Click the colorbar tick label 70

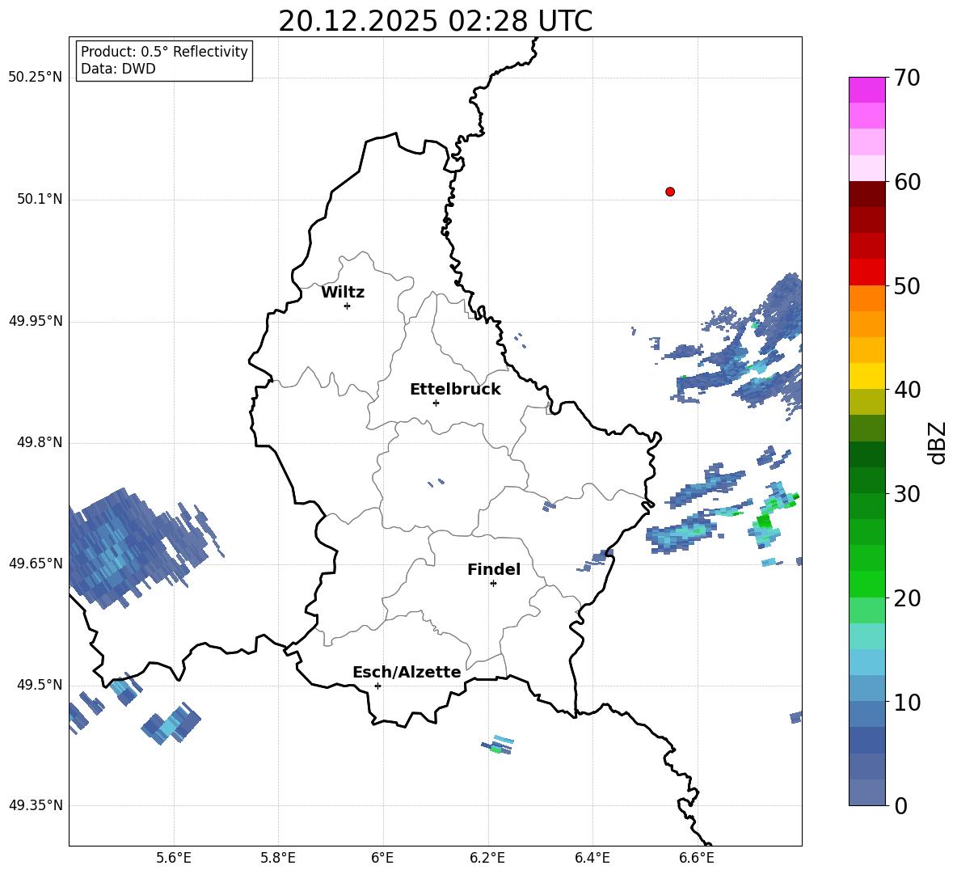click(x=907, y=78)
